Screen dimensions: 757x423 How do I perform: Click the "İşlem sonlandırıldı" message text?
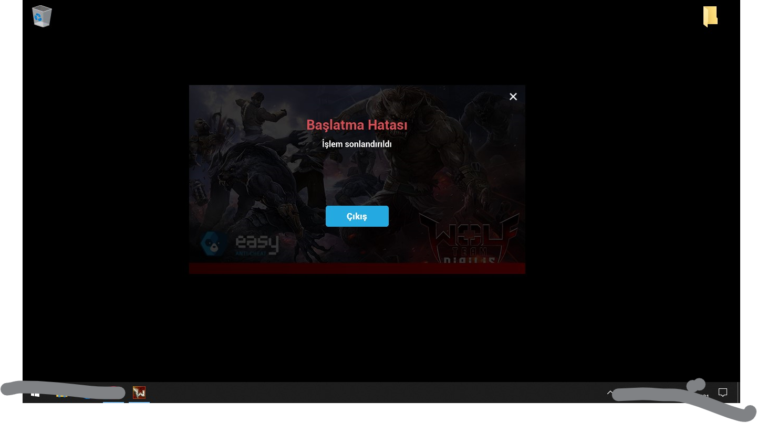357,144
